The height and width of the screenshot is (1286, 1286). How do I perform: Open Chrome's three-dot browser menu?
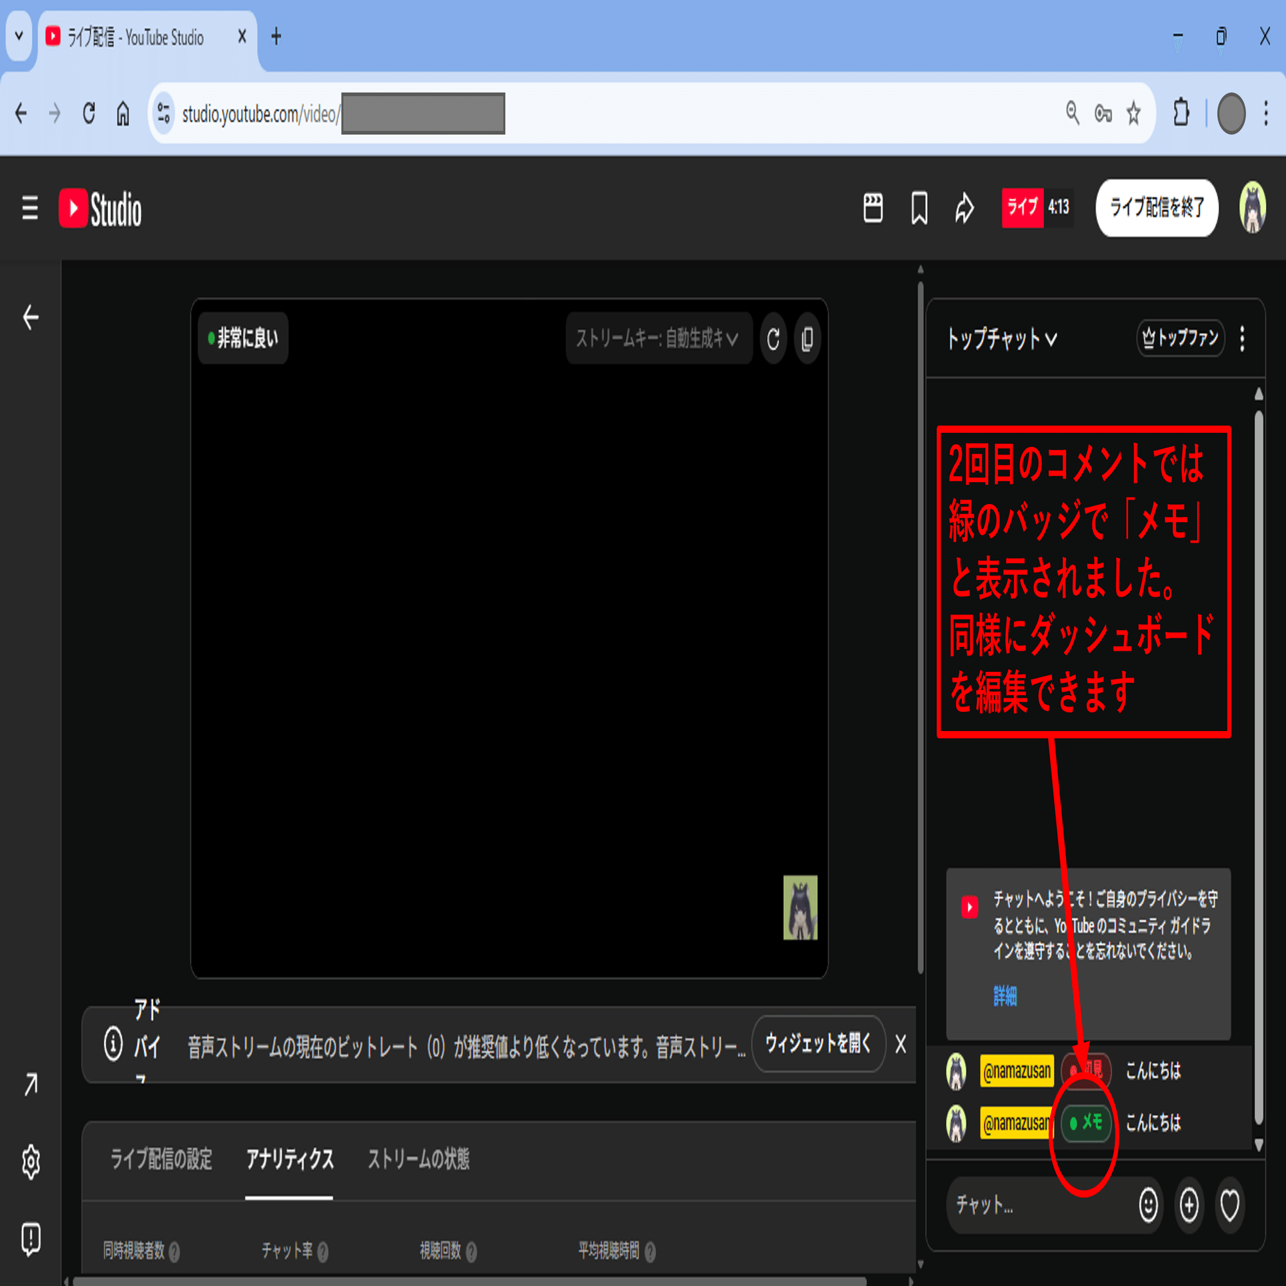pos(1266,113)
